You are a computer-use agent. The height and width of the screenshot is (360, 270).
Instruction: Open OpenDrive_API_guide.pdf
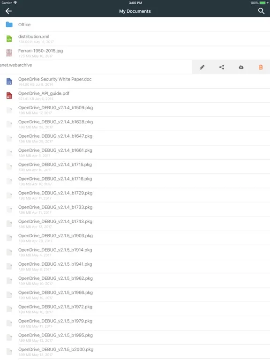point(135,96)
